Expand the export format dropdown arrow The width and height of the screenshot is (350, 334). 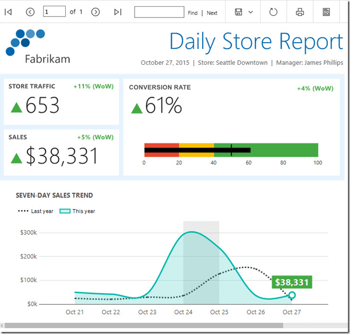251,12
